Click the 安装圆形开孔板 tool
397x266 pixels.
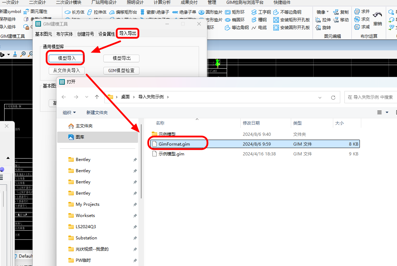pos(292,27)
